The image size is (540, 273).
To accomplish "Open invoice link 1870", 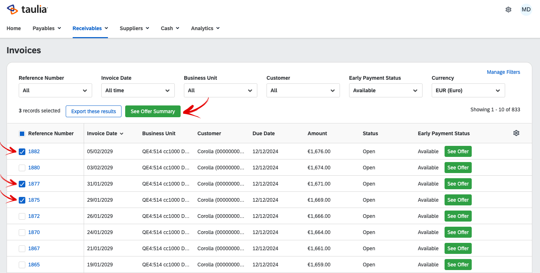I will (x=34, y=232).
